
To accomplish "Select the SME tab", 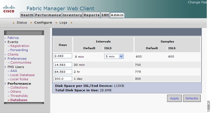I will [105, 15].
